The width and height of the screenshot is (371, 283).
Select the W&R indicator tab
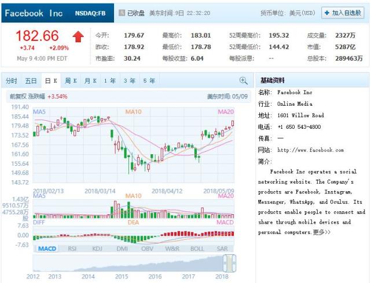pos(172,248)
